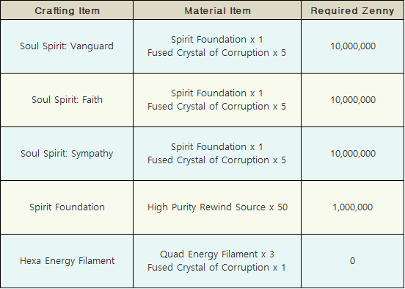
Task: Select the 10,000,000 zenny cost for Vanguard
Action: (352, 46)
